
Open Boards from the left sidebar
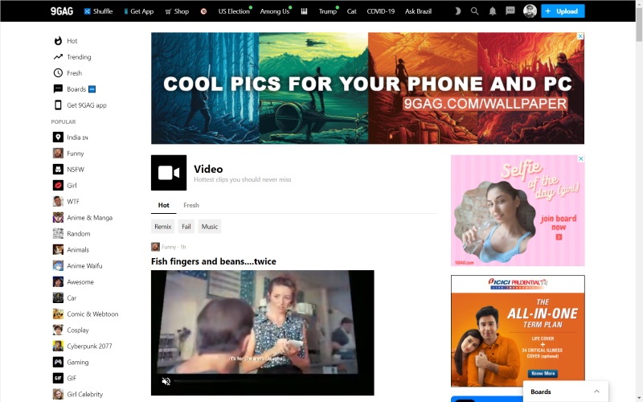coord(76,89)
